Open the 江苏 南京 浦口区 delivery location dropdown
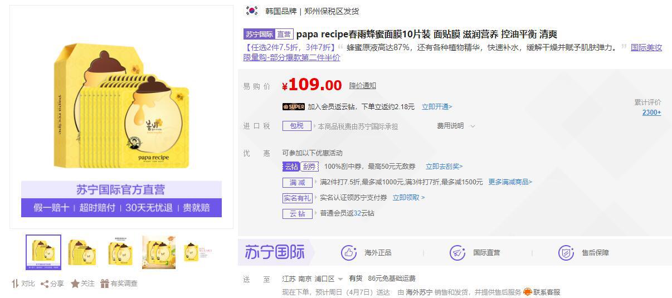The width and height of the screenshot is (672, 298). 312,279
